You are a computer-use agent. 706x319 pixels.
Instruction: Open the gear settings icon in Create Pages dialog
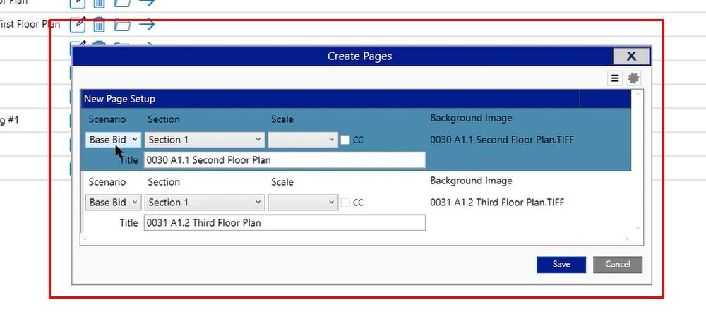click(633, 78)
